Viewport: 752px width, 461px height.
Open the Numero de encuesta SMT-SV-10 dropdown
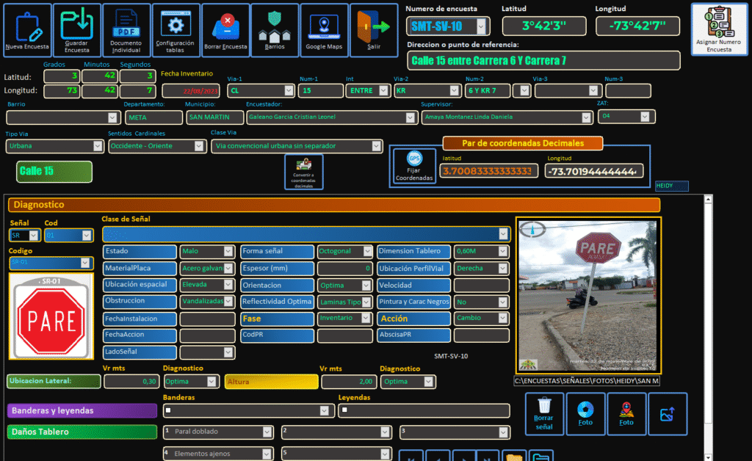pos(481,26)
